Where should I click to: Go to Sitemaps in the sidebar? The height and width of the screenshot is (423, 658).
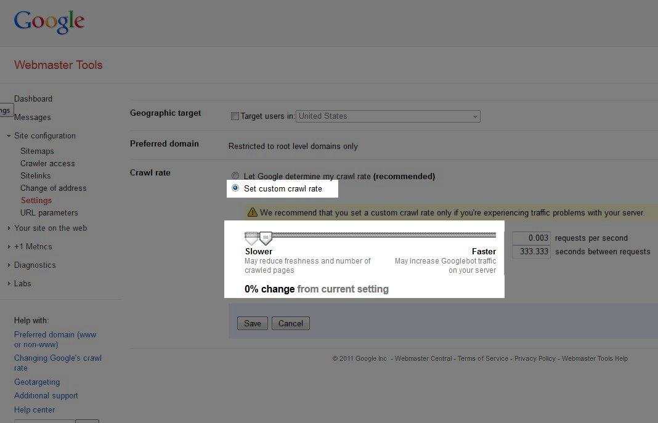pos(37,151)
